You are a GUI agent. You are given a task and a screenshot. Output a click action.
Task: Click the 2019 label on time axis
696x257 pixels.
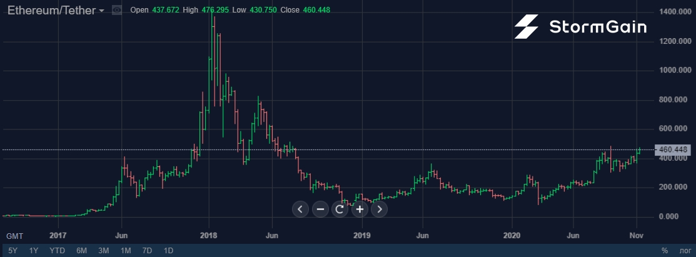(363, 235)
